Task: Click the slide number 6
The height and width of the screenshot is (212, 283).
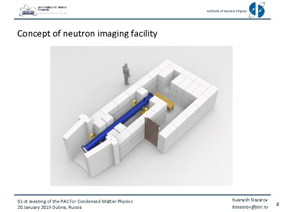Action: (x=277, y=204)
